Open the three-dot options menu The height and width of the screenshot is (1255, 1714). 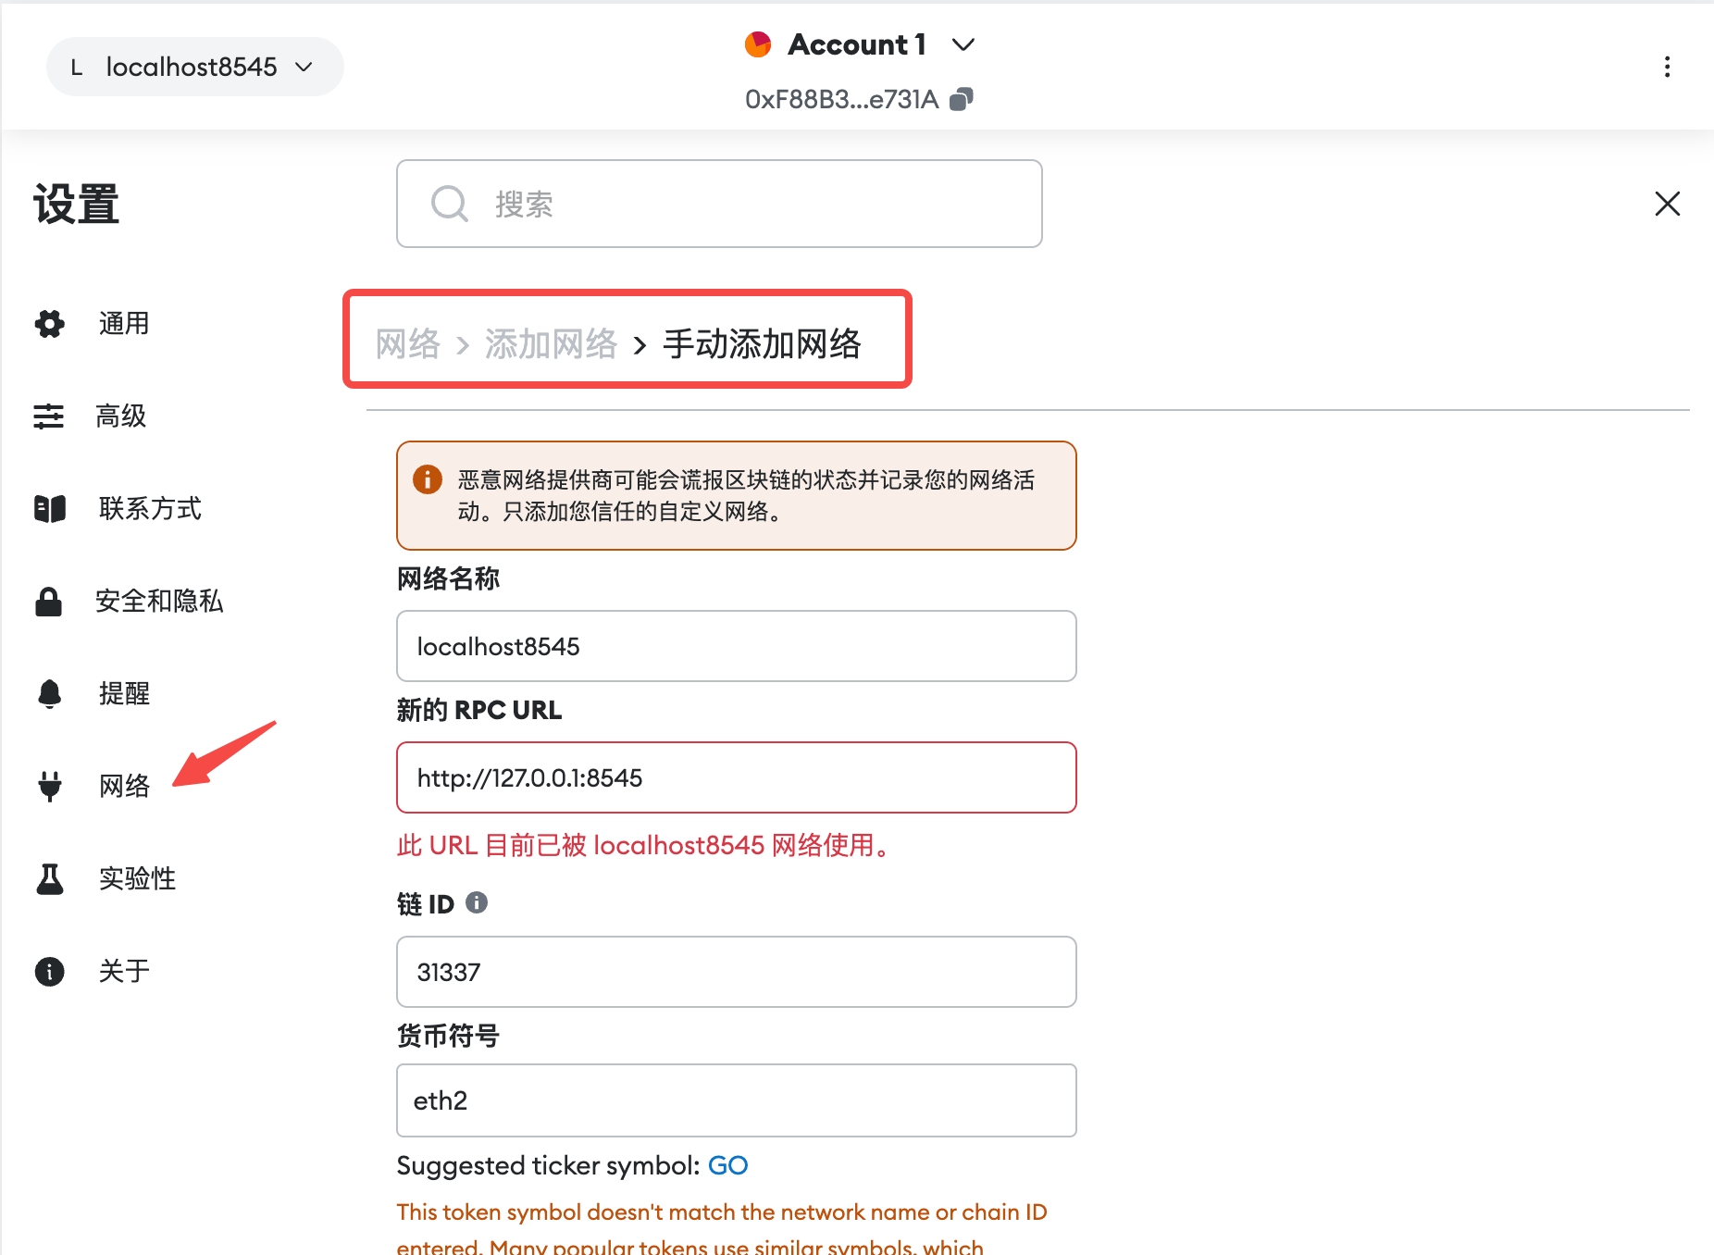click(x=1667, y=67)
